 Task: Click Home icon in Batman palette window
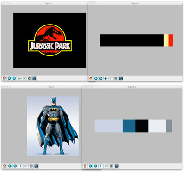[x=85, y=166]
